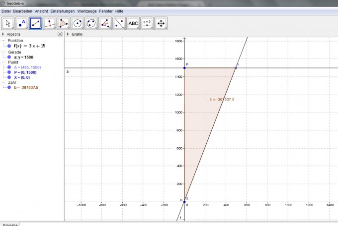
Task: Select the Ellipse conic tool
Action: 91,23
